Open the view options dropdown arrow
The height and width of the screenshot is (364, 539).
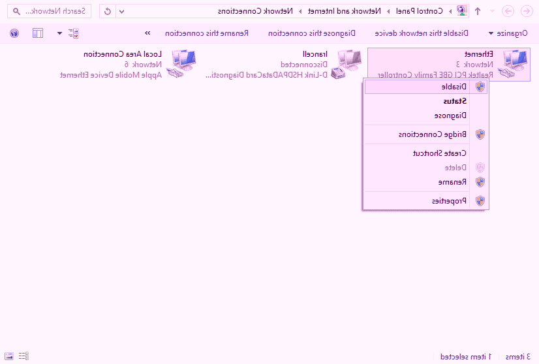pos(60,33)
